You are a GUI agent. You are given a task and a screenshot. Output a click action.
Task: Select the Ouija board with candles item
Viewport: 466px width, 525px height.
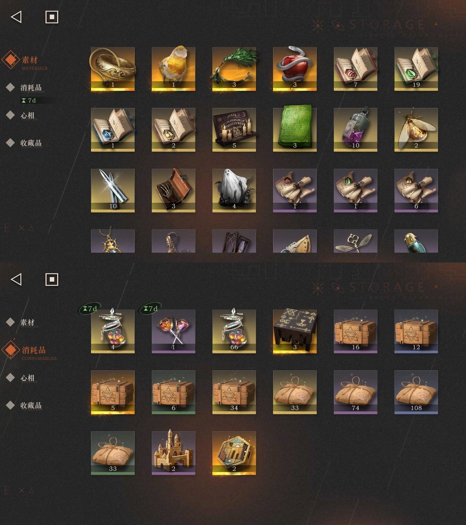[x=234, y=130]
